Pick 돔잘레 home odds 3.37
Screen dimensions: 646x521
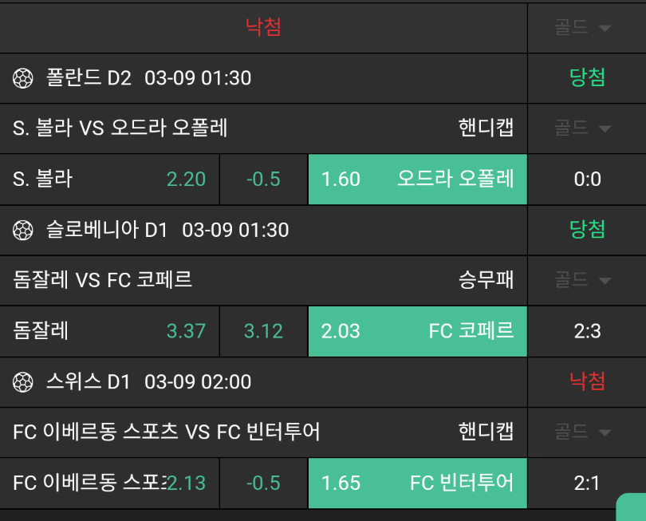click(110, 331)
